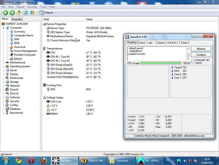Click the Database category icon

pos(7,109)
